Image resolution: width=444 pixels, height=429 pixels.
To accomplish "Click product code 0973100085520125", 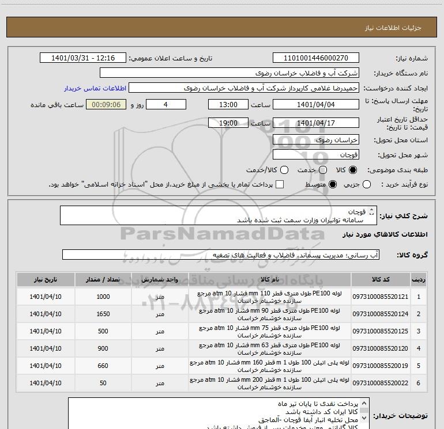I will coord(381,331).
